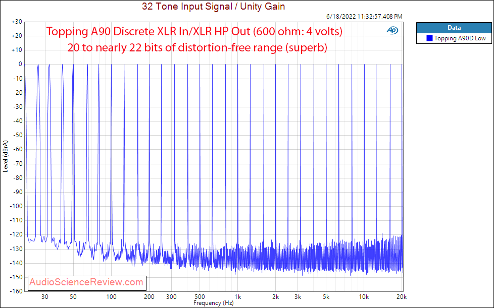This screenshot has width=494, height=308.
Task: Click the Topping A90 Discrete annotation line
Action: (194, 31)
